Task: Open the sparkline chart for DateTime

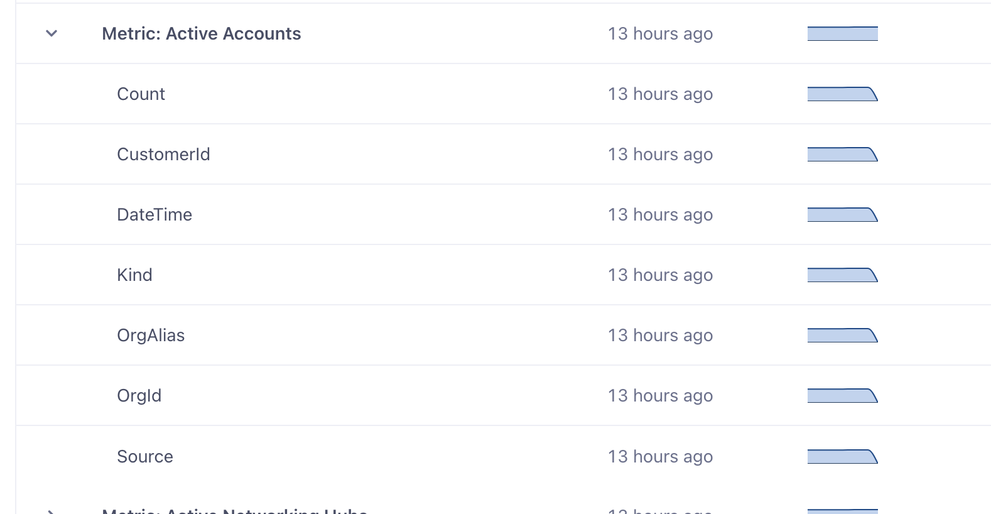Action: pyautogui.click(x=842, y=214)
